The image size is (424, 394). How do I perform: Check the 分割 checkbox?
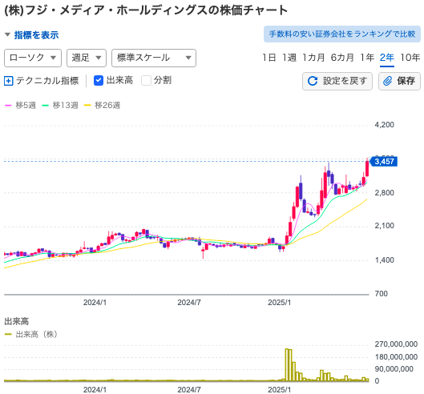(x=146, y=81)
